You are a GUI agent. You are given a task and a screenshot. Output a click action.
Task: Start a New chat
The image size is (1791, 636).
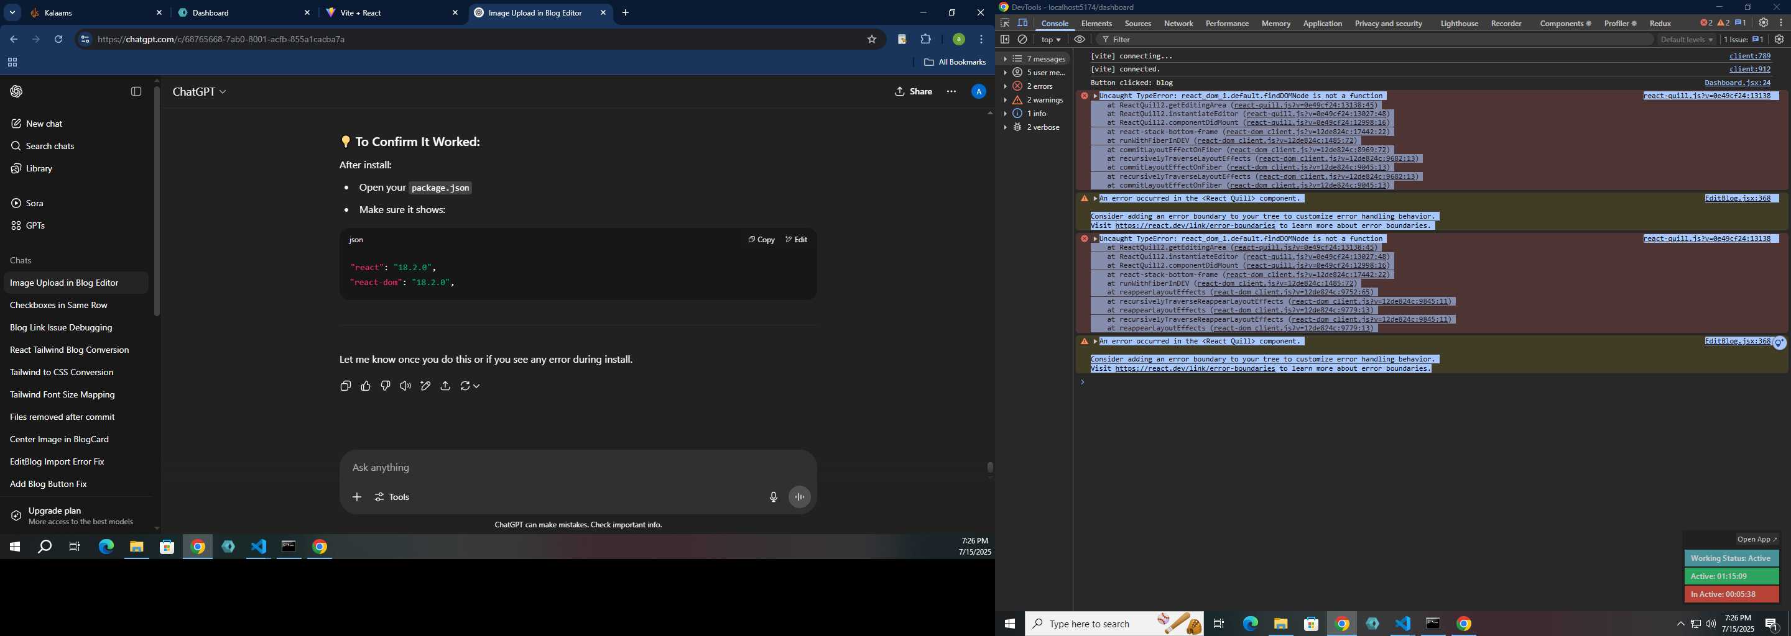(37, 124)
